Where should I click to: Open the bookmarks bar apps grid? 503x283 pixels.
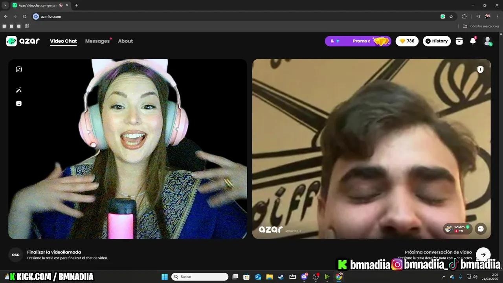click(x=27, y=26)
